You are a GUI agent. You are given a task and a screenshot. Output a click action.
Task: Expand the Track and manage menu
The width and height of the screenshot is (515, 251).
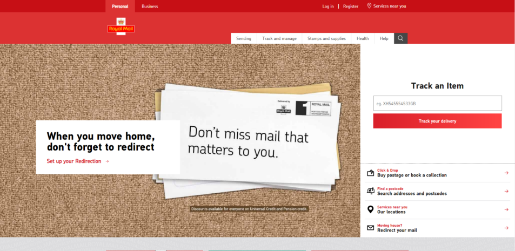(279, 39)
